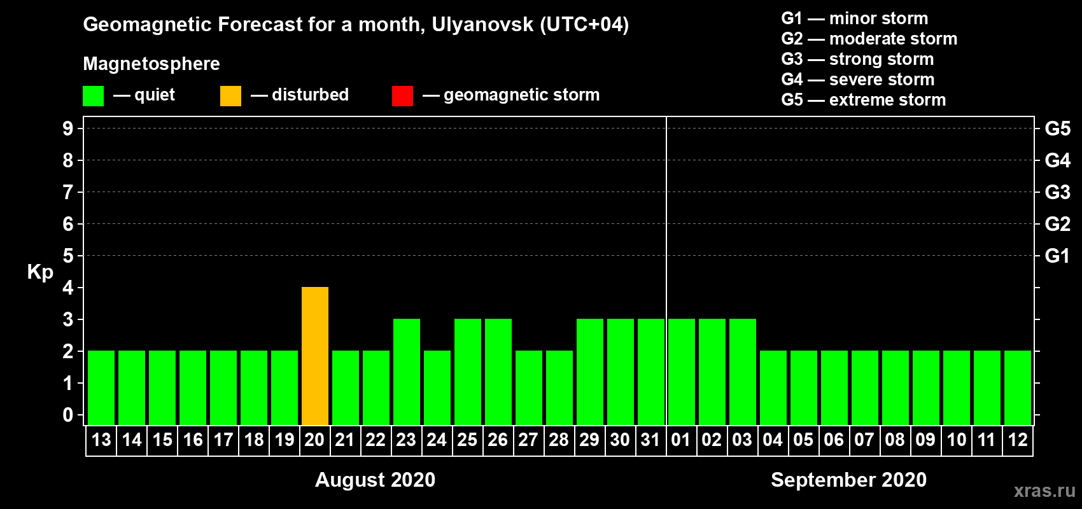The image size is (1082, 509).
Task: Click the G4 — severe storm legend line
Action: click(x=858, y=80)
